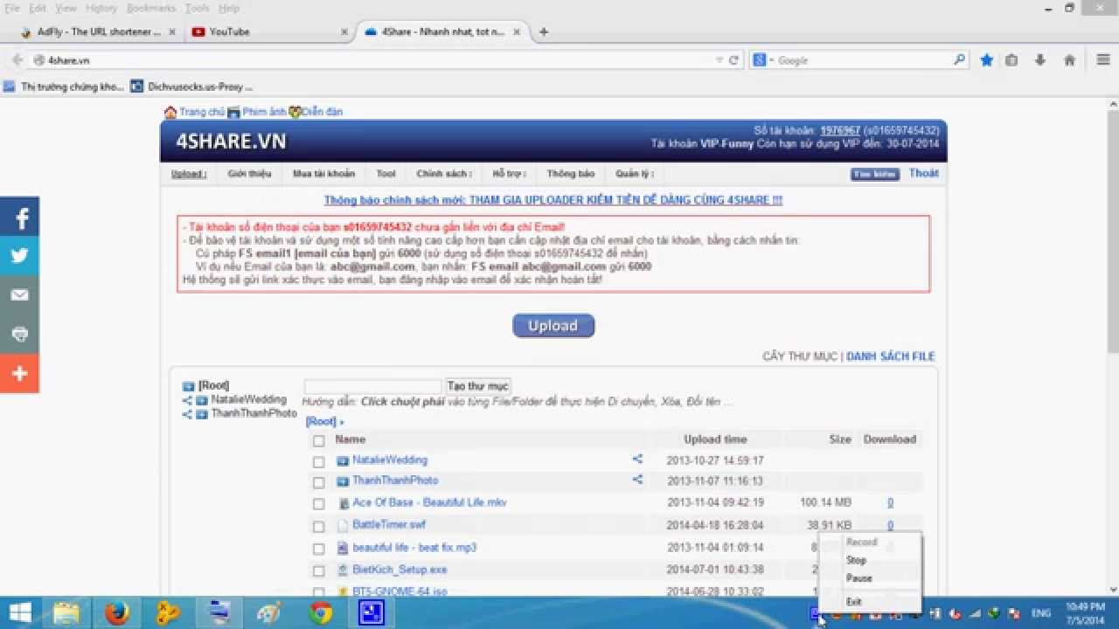This screenshot has width=1119, height=629.
Task: Open Firefox from the taskbar
Action: (117, 612)
